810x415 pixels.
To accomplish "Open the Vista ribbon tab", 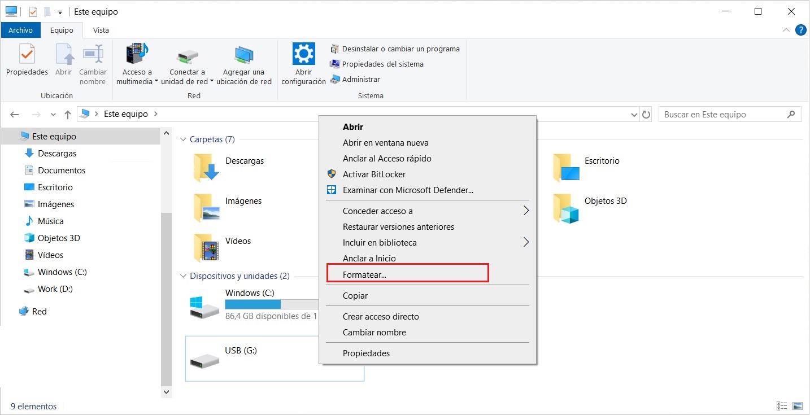I will coord(101,30).
